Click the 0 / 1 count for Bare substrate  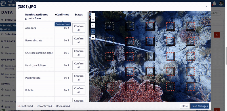[67, 40]
